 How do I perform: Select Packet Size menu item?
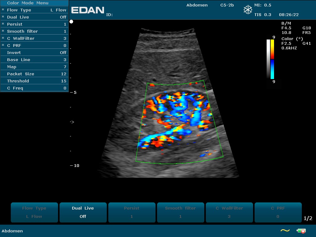34,74
